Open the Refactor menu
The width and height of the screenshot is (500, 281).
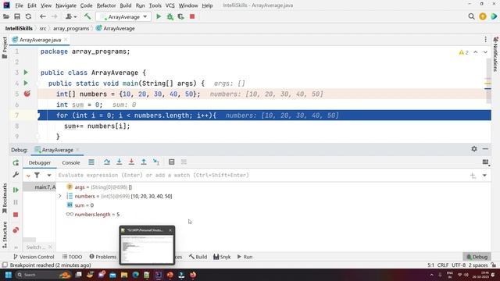pyautogui.click(x=106, y=5)
